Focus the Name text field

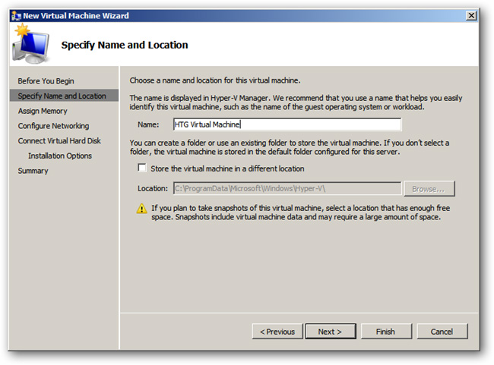[x=287, y=124]
